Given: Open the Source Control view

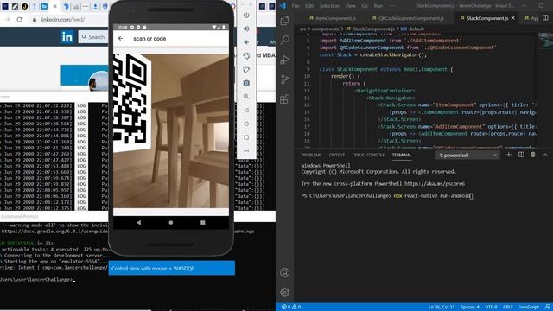Looking at the screenshot, I should coord(284,79).
